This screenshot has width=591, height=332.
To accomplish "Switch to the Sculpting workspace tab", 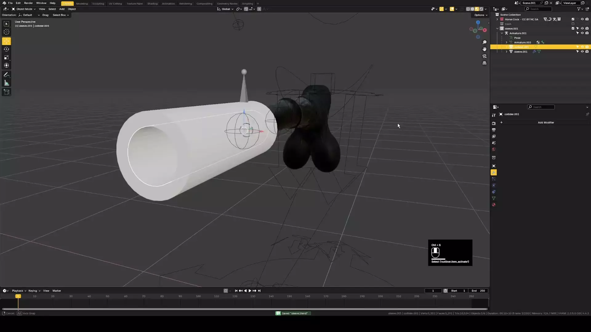I will (x=98, y=4).
